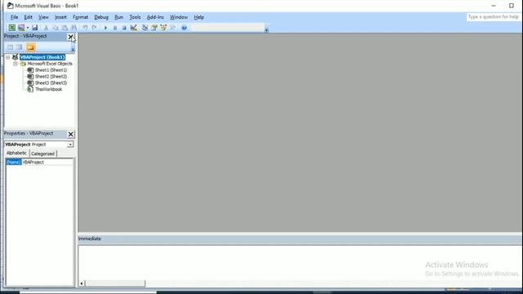Open the Add-Ins menu
This screenshot has width=523, height=294.
155,17
